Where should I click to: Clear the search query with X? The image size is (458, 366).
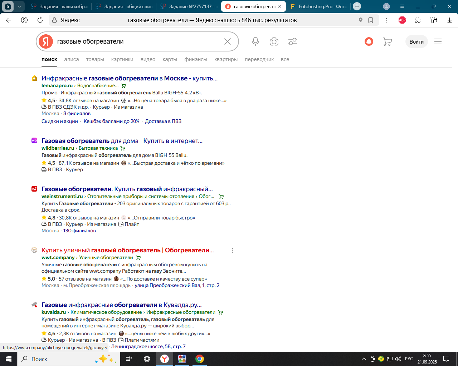[x=228, y=41]
